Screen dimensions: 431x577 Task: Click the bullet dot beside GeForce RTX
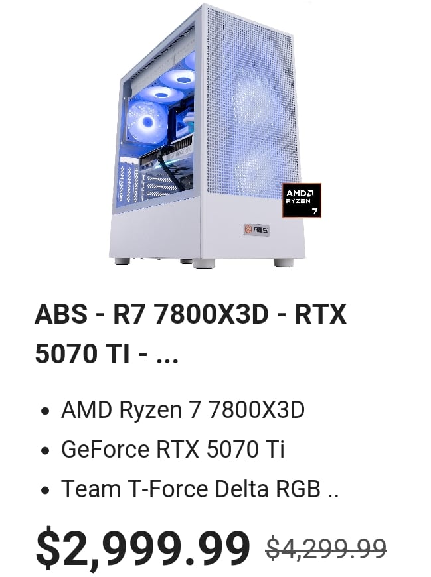point(45,450)
